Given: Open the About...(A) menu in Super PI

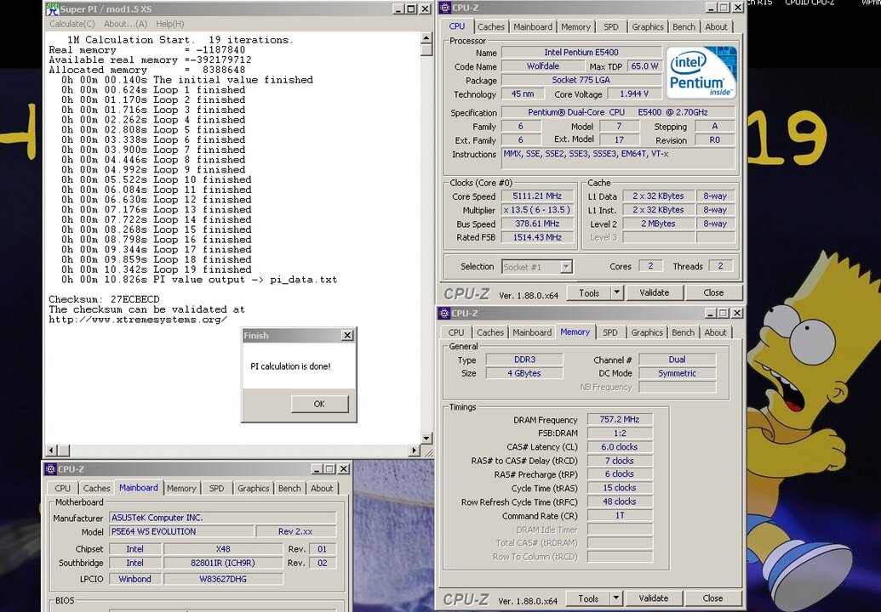Looking at the screenshot, I should [125, 24].
